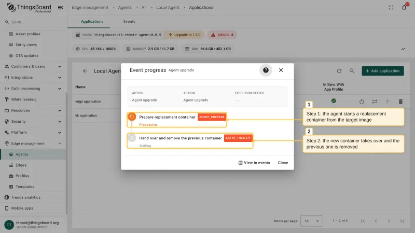This screenshot has width=415, height=233.
Task: Select Profiles in the sidebar
Action: tap(33, 176)
